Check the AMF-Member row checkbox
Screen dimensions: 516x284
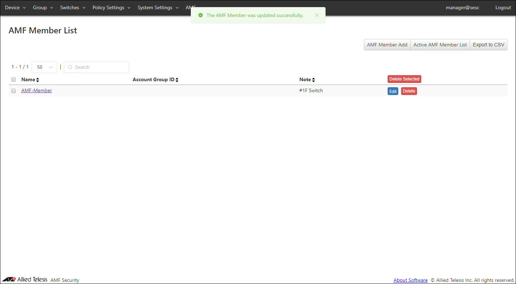point(13,91)
